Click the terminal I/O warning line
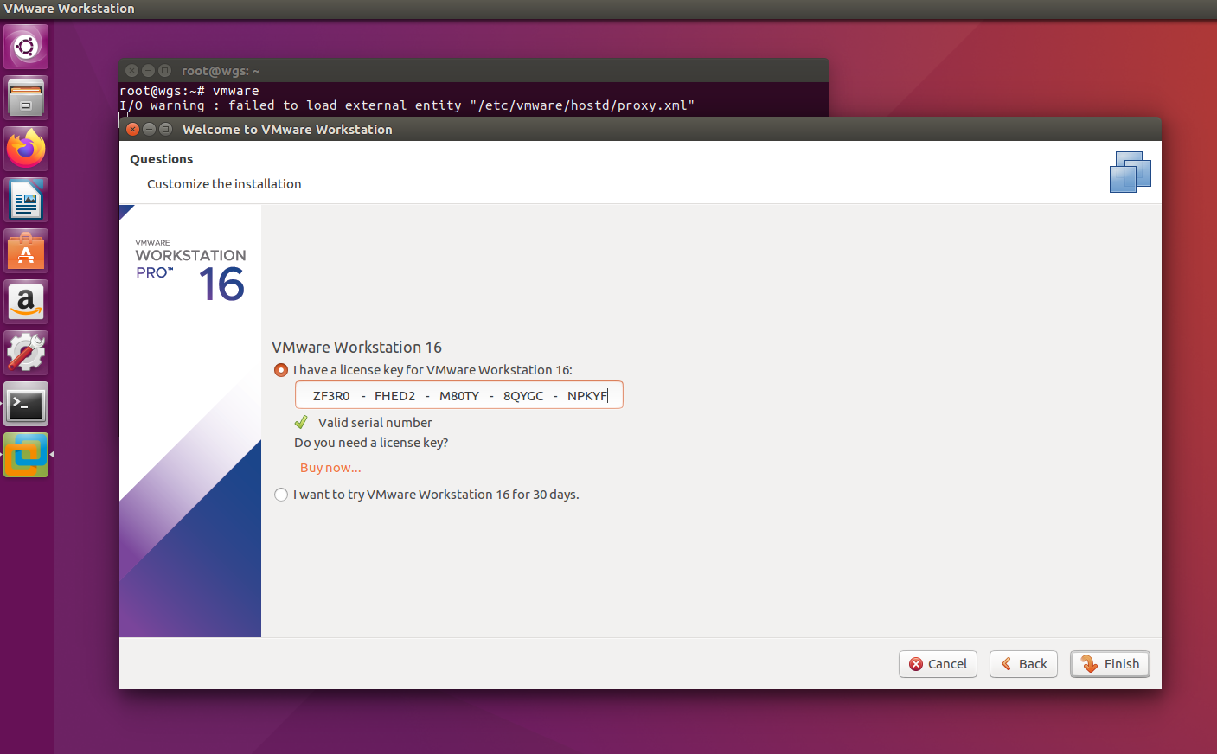Viewport: 1217px width, 754px height. [x=407, y=105]
